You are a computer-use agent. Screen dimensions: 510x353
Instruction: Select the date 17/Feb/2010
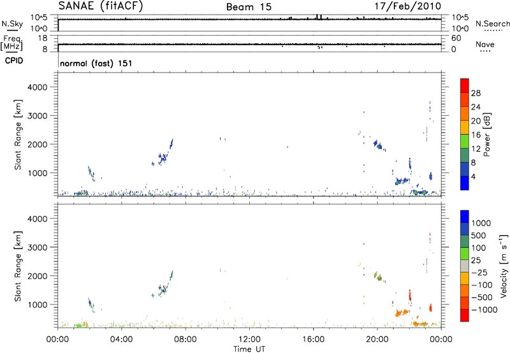tap(407, 6)
